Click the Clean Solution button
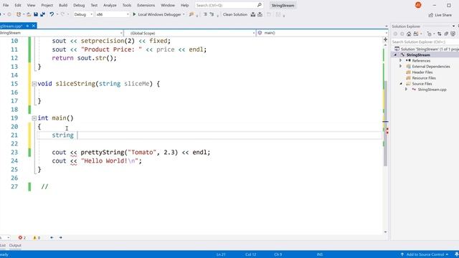459x258 pixels. tap(235, 14)
